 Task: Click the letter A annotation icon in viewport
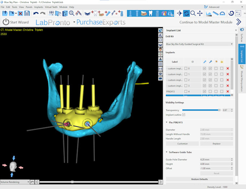tap(160, 59)
